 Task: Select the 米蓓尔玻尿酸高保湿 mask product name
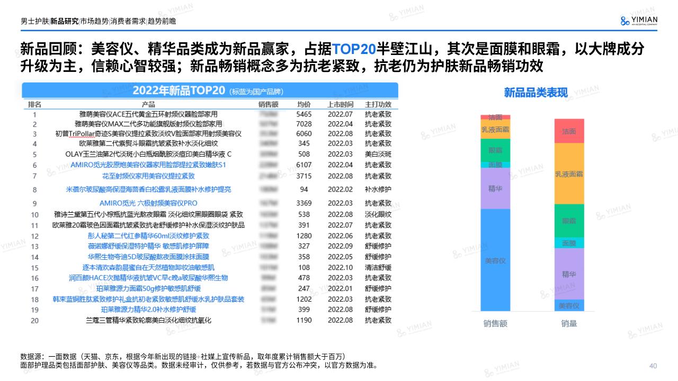click(149, 189)
